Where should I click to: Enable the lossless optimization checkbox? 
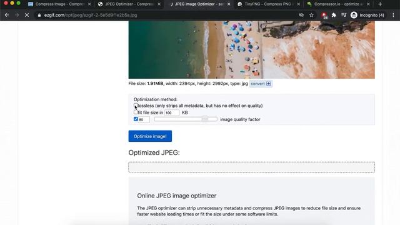136,106
